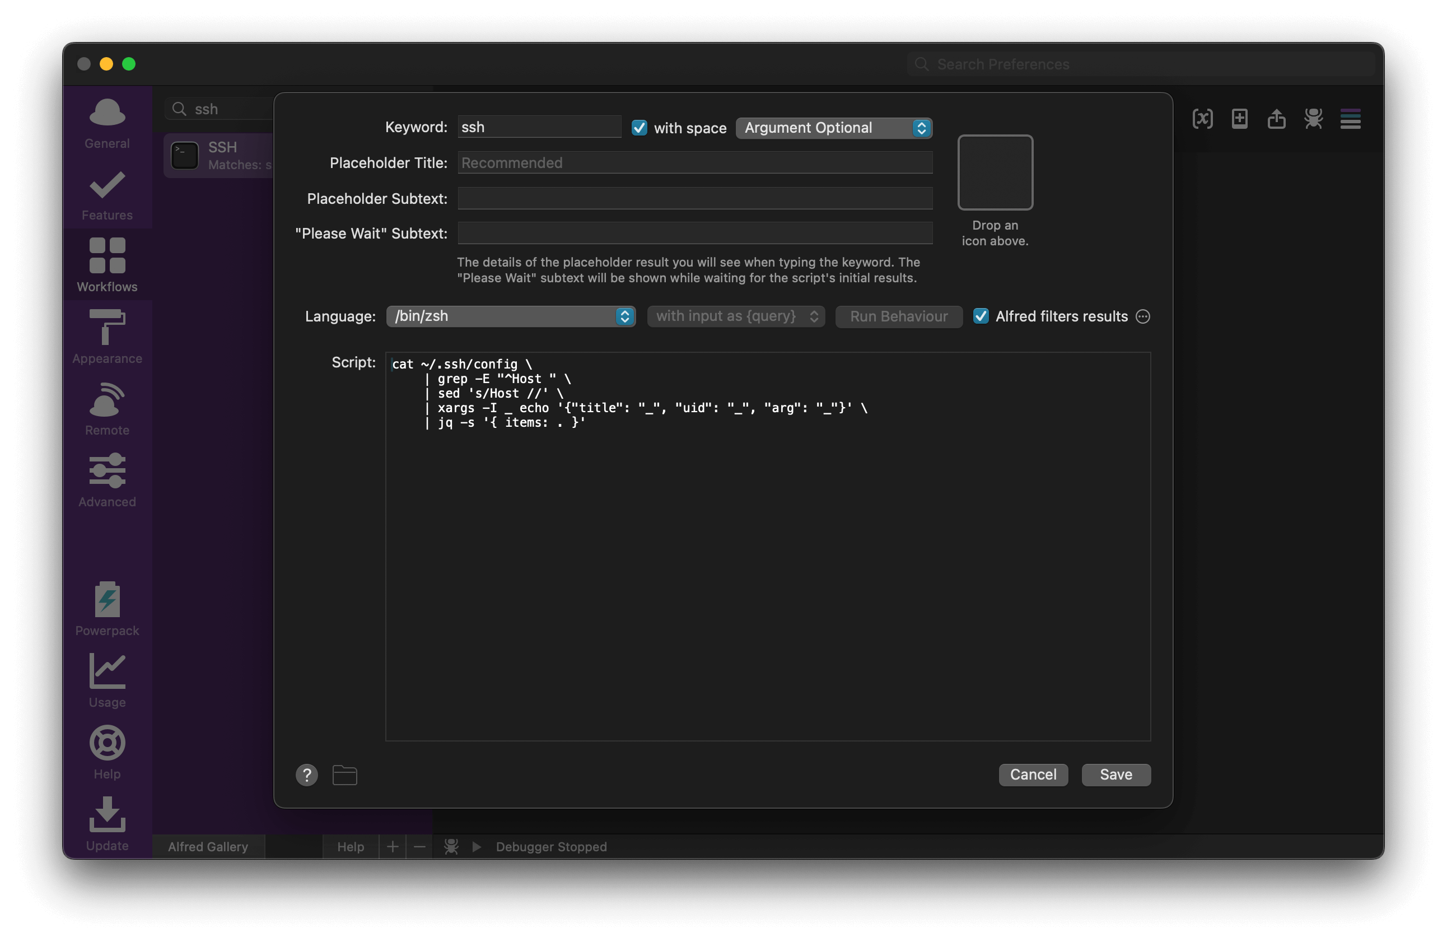Click the plus button in bottom bar

click(393, 847)
